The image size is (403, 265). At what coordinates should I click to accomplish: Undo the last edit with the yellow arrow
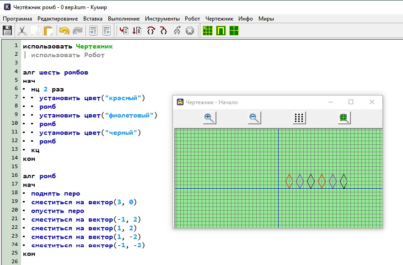[x=64, y=31]
